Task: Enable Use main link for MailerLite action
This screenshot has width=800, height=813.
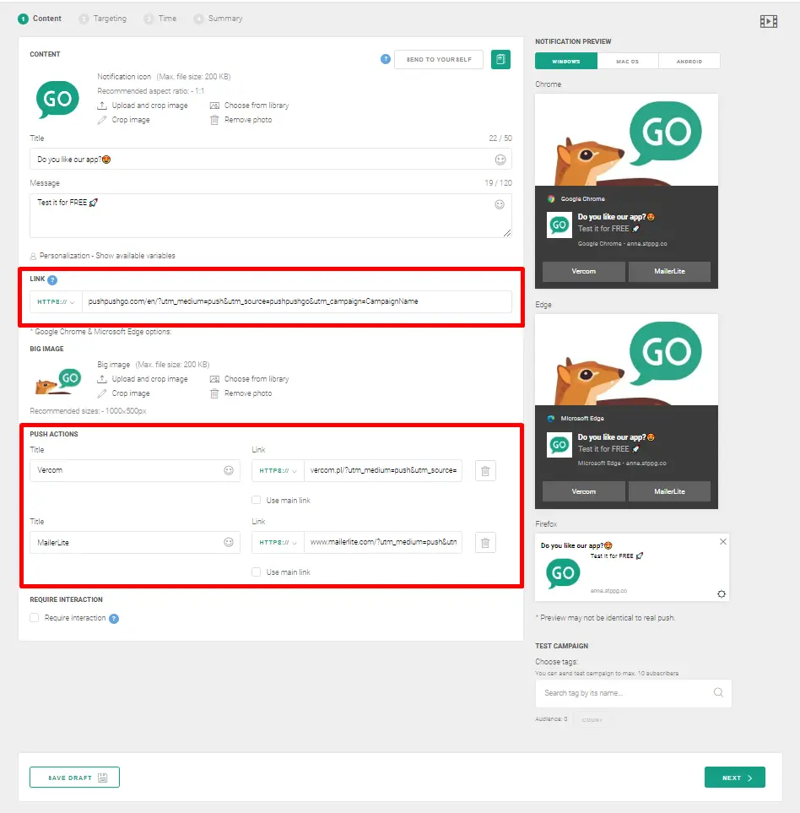Action: pyautogui.click(x=256, y=572)
